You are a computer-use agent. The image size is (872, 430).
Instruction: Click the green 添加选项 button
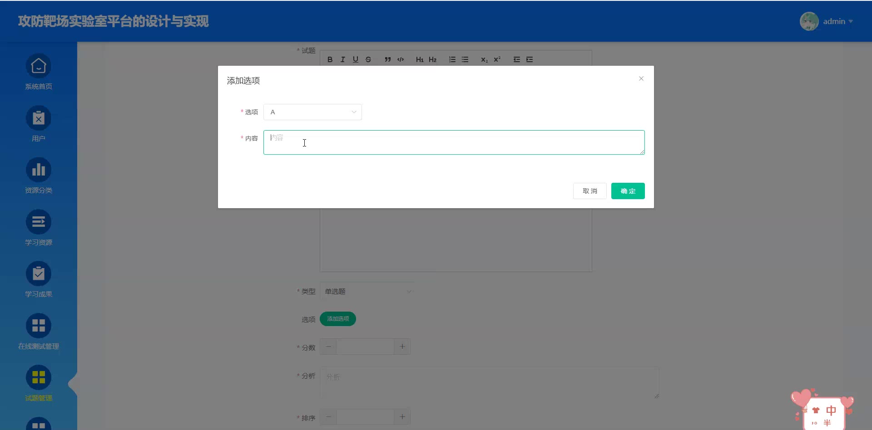click(x=338, y=319)
